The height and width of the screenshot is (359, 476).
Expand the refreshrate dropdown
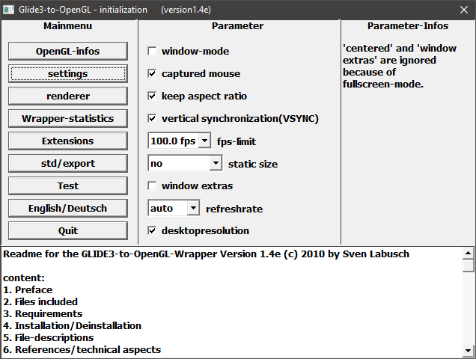(x=193, y=208)
